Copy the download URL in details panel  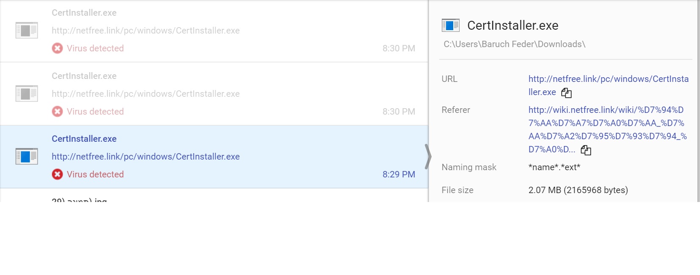coord(566,93)
